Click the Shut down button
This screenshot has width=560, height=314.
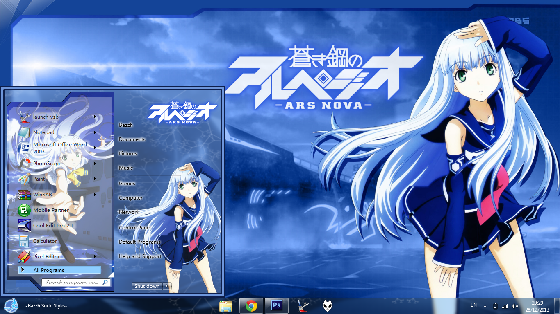[147, 286]
